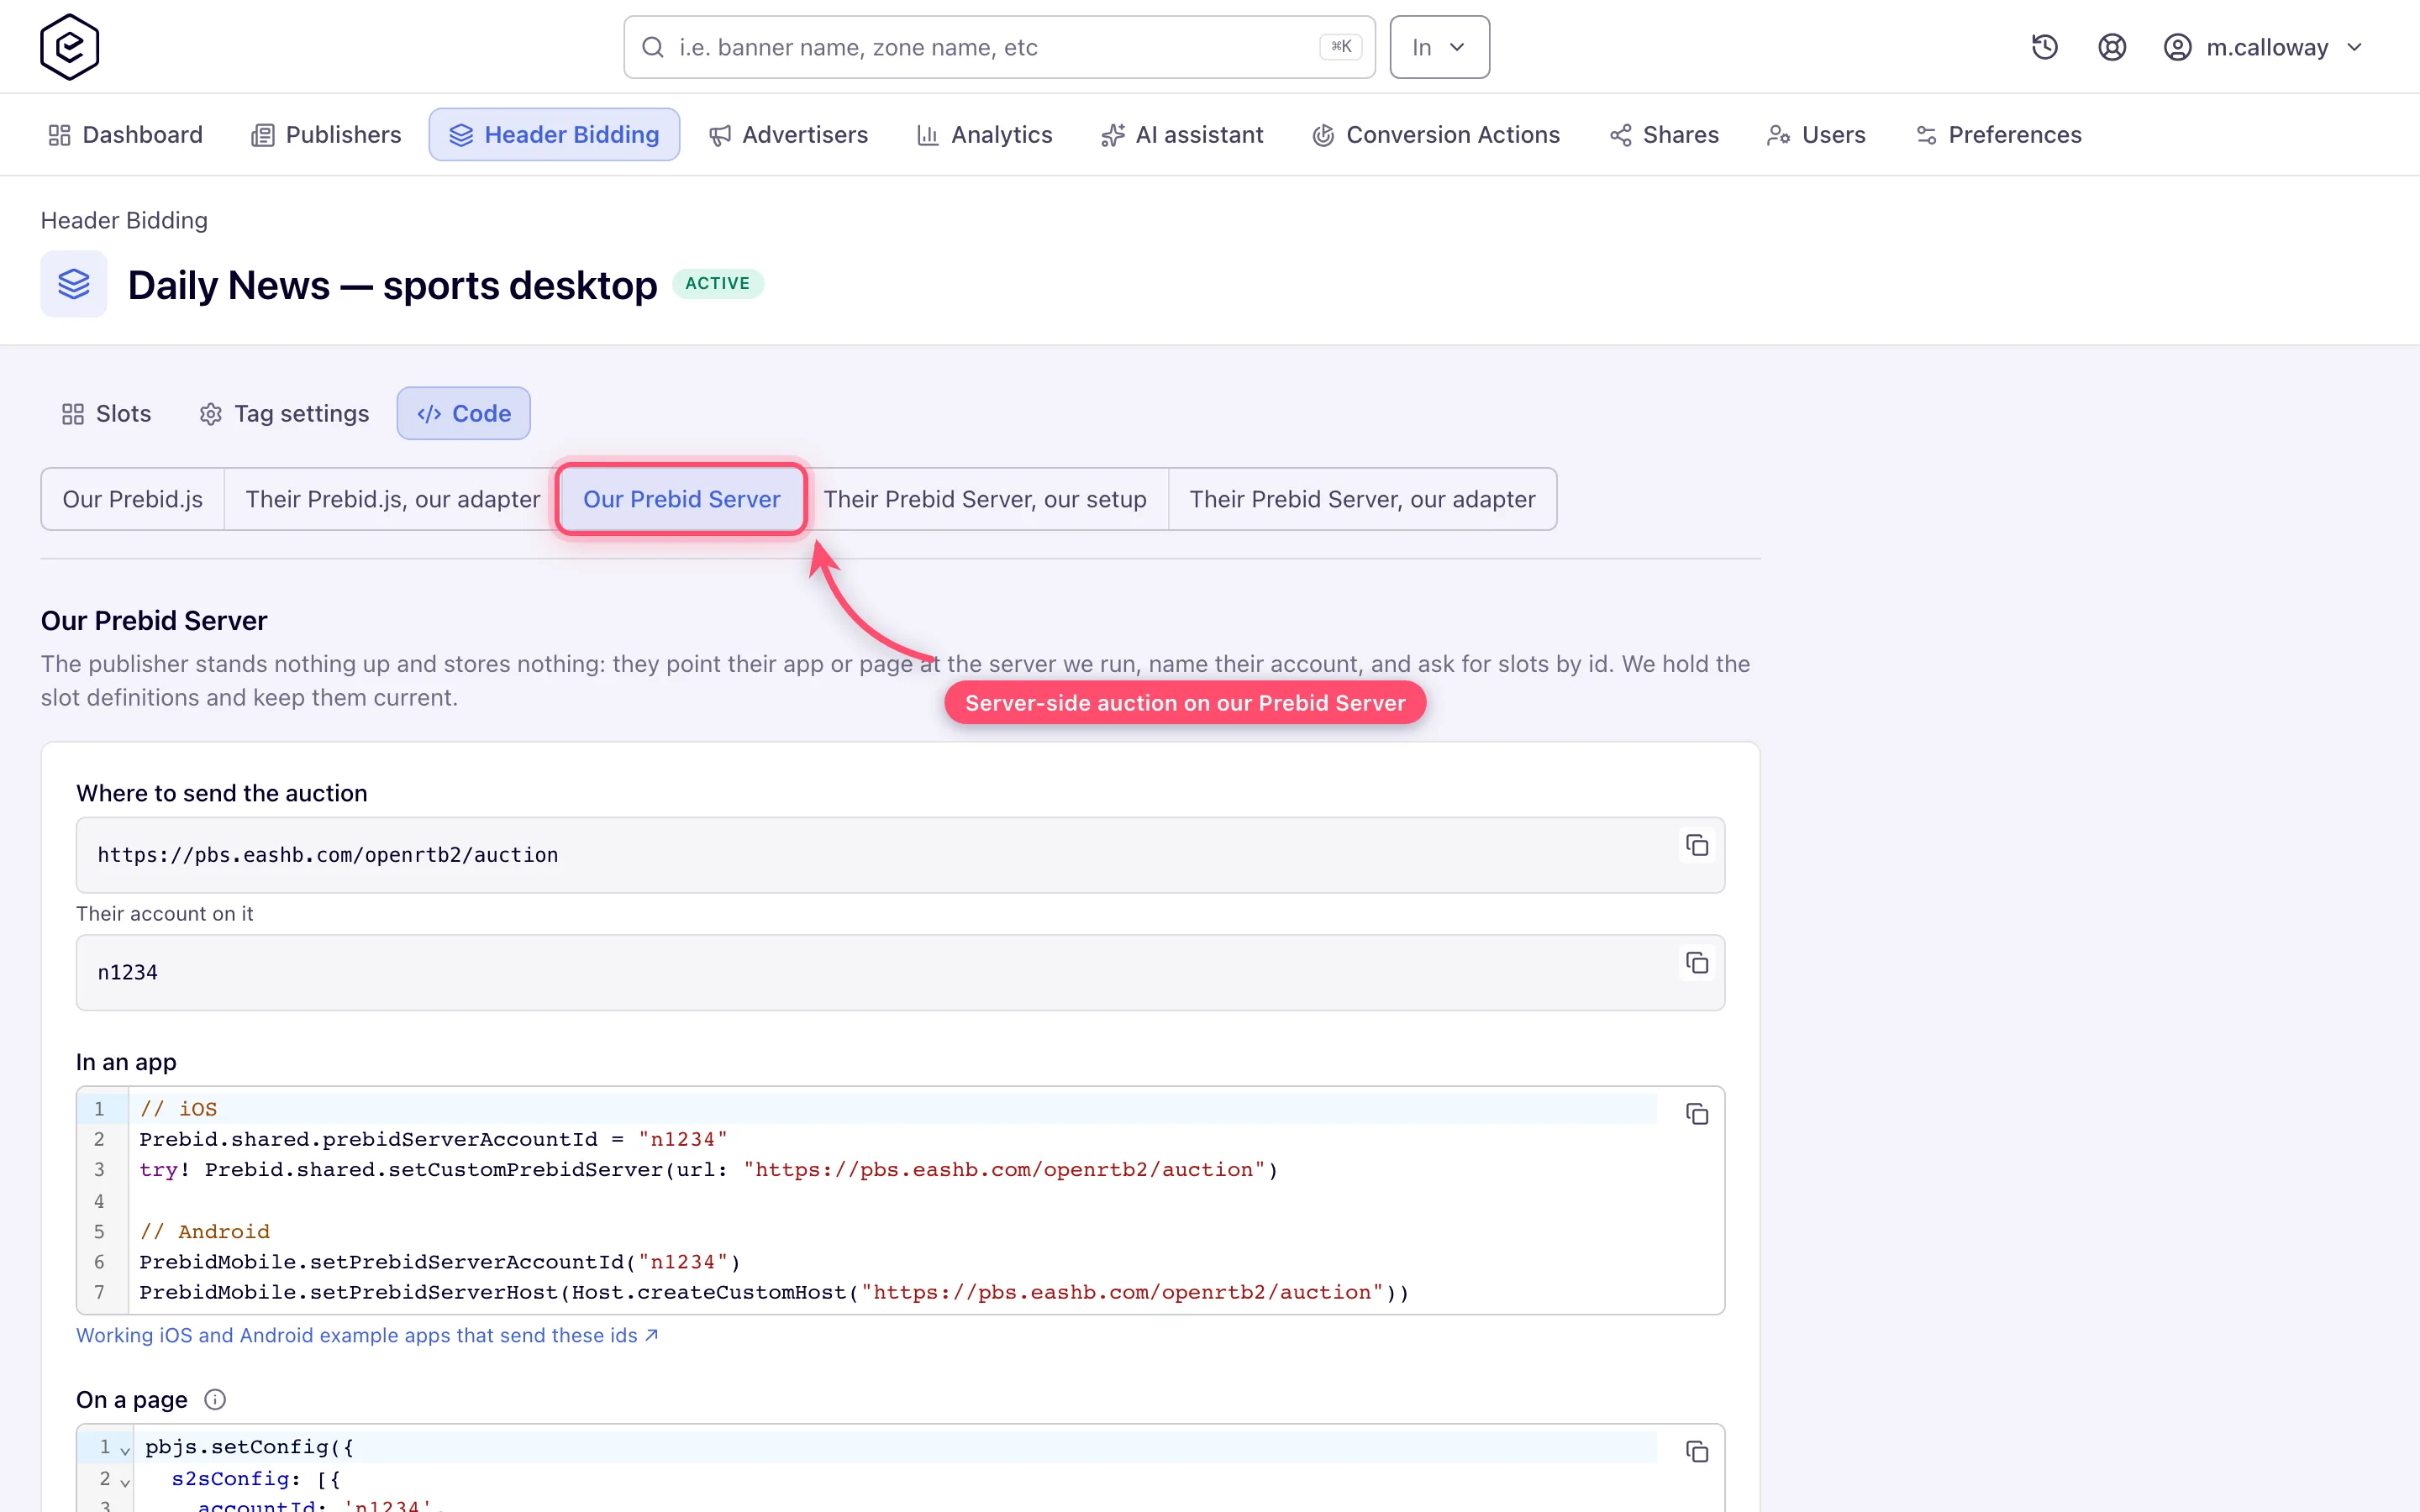
Task: Click the pbs.eashb.com auction URL text
Action: coord(328,855)
